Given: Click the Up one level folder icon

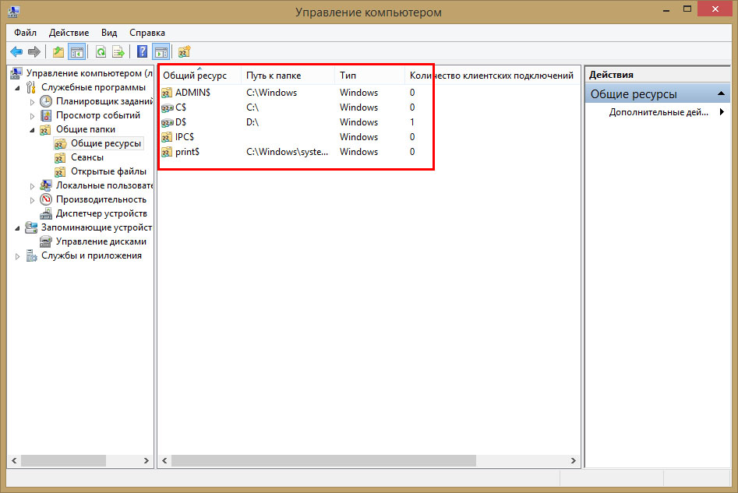Looking at the screenshot, I should [58, 51].
